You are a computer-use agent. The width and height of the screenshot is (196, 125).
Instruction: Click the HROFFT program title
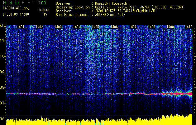coord(19,2)
